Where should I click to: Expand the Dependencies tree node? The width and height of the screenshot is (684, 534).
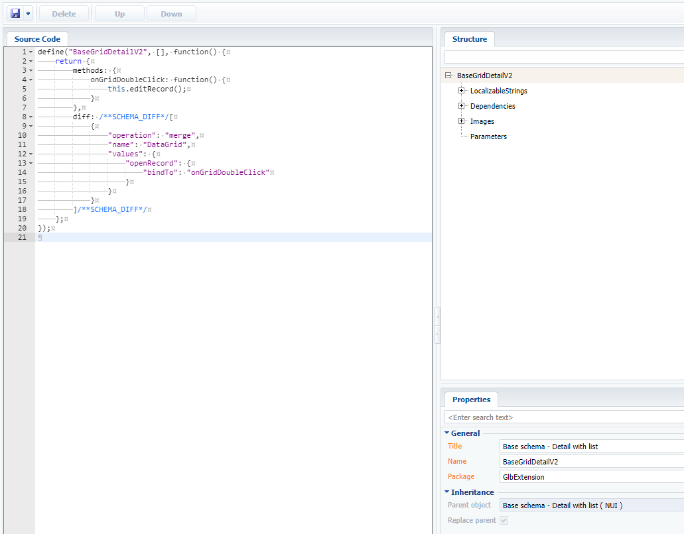(x=462, y=106)
